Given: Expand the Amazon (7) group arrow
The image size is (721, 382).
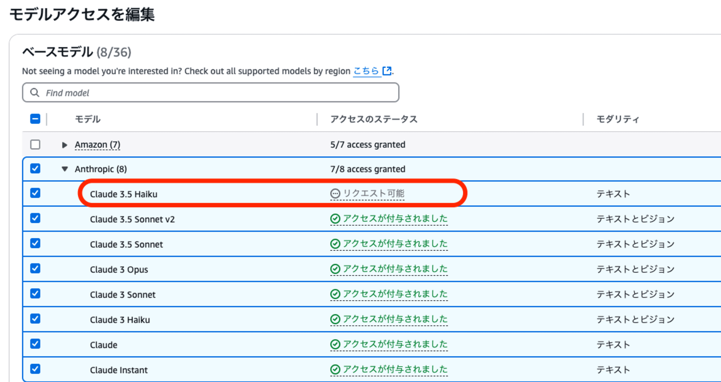Looking at the screenshot, I should (x=65, y=145).
